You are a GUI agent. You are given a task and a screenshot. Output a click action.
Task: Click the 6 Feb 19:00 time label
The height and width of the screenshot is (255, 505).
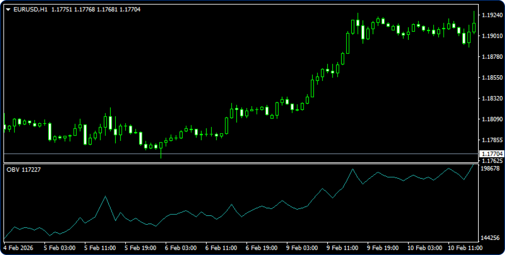pos(261,248)
